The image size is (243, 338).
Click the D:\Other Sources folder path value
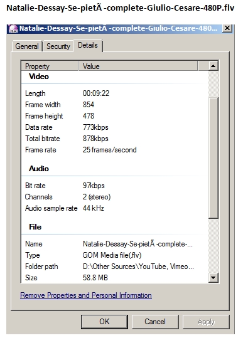point(138,267)
